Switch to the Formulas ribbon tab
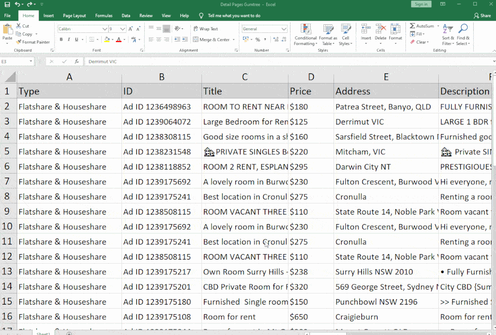Image resolution: width=496 pixels, height=335 pixels. pyautogui.click(x=104, y=16)
